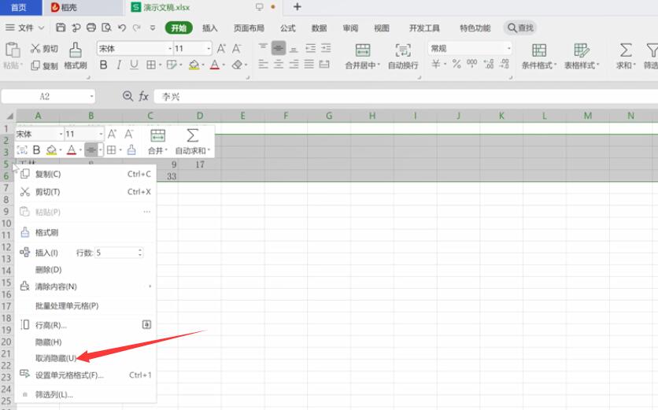Screen dimensions: 658x410
Task: Click the Find (查找) search button
Action: coord(520,28)
